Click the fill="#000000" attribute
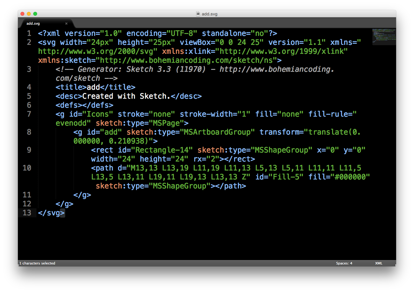 339,177
